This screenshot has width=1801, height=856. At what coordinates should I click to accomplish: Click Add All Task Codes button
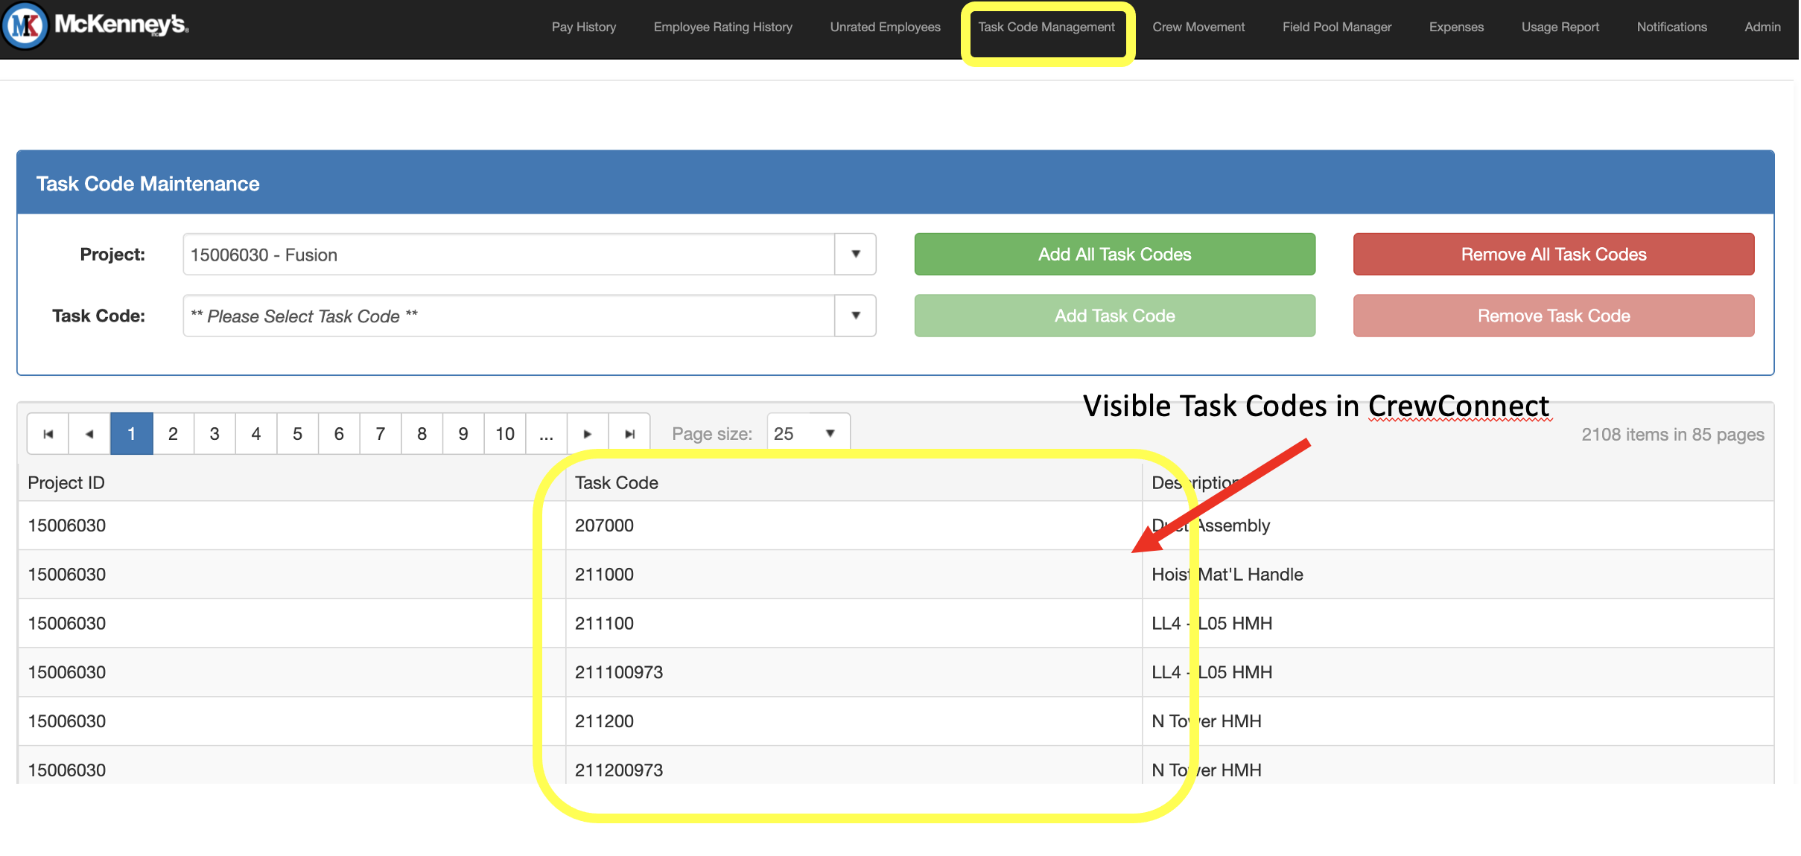point(1114,255)
